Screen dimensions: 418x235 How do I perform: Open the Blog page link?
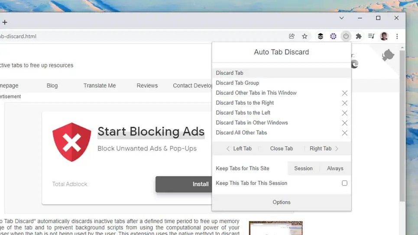tap(52, 86)
